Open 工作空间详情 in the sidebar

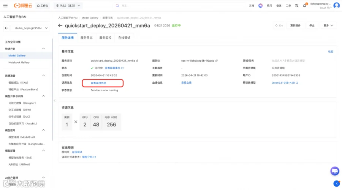click(x=13, y=42)
